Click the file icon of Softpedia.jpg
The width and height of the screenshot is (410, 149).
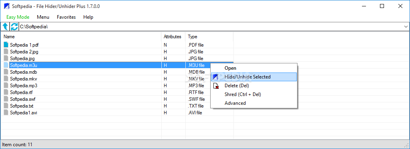[6, 58]
